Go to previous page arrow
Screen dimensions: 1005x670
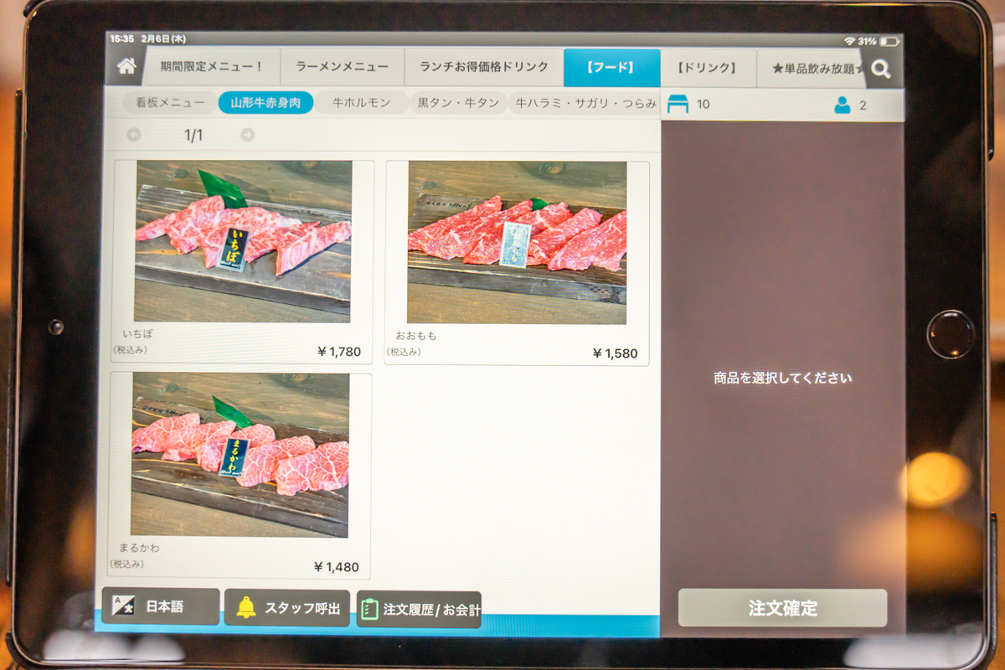(x=134, y=135)
